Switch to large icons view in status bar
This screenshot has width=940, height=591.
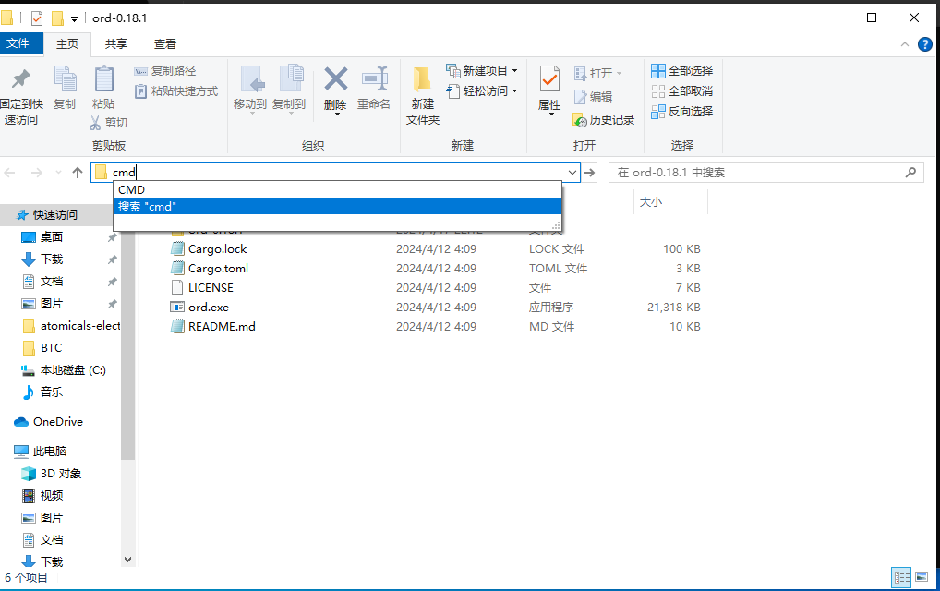pos(922,577)
